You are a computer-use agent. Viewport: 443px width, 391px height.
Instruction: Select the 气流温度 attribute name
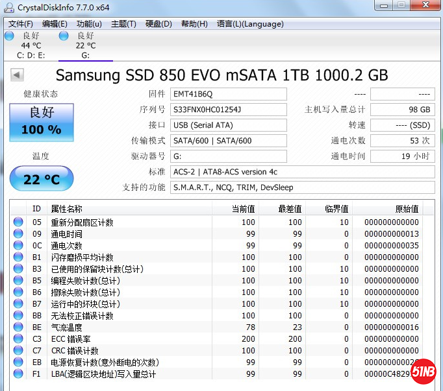click(x=66, y=327)
